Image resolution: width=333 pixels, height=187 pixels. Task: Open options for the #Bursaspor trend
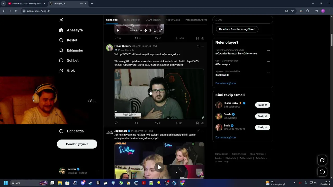point(268,62)
